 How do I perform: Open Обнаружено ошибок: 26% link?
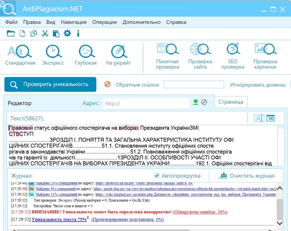200,212
